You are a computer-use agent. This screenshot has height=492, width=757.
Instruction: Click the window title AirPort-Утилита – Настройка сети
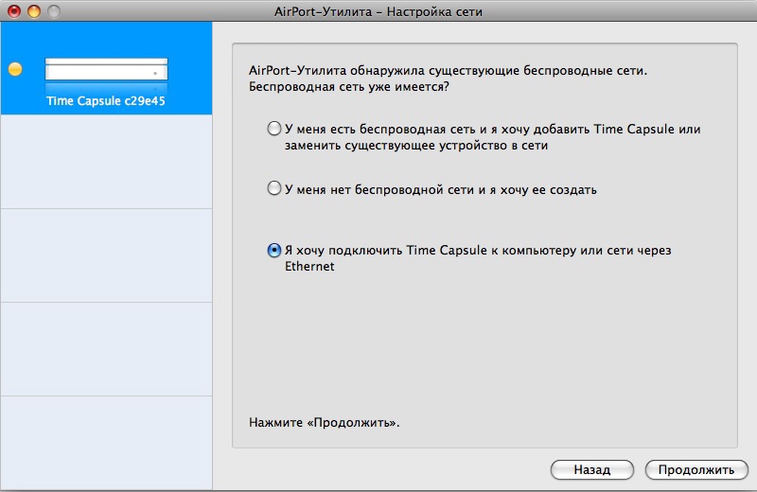coord(378,11)
